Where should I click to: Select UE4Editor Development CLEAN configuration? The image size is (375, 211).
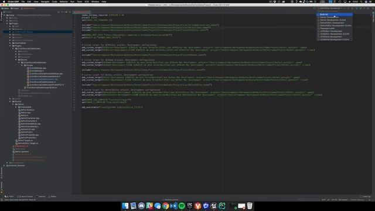(x=335, y=34)
